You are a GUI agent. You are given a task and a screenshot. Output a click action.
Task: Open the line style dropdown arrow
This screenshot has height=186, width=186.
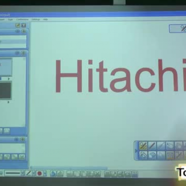click(x=33, y=173)
